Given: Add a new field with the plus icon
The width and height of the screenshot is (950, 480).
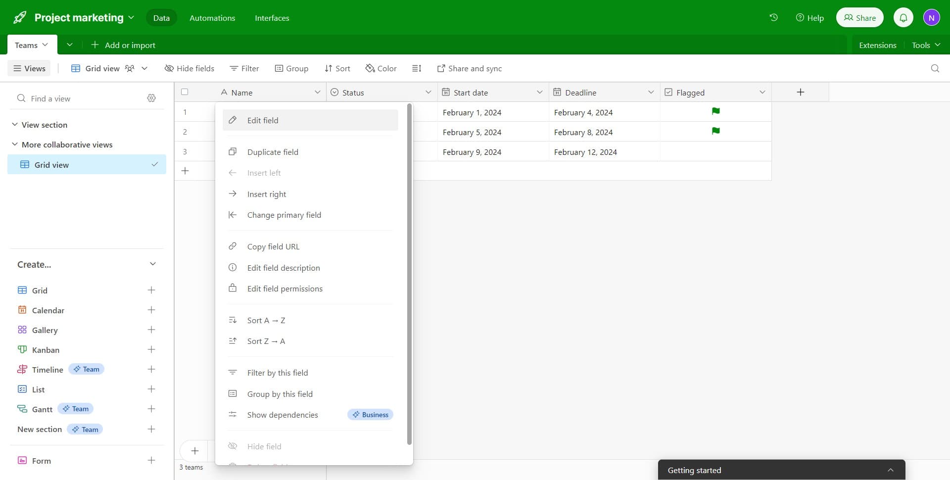Looking at the screenshot, I should coord(801,92).
